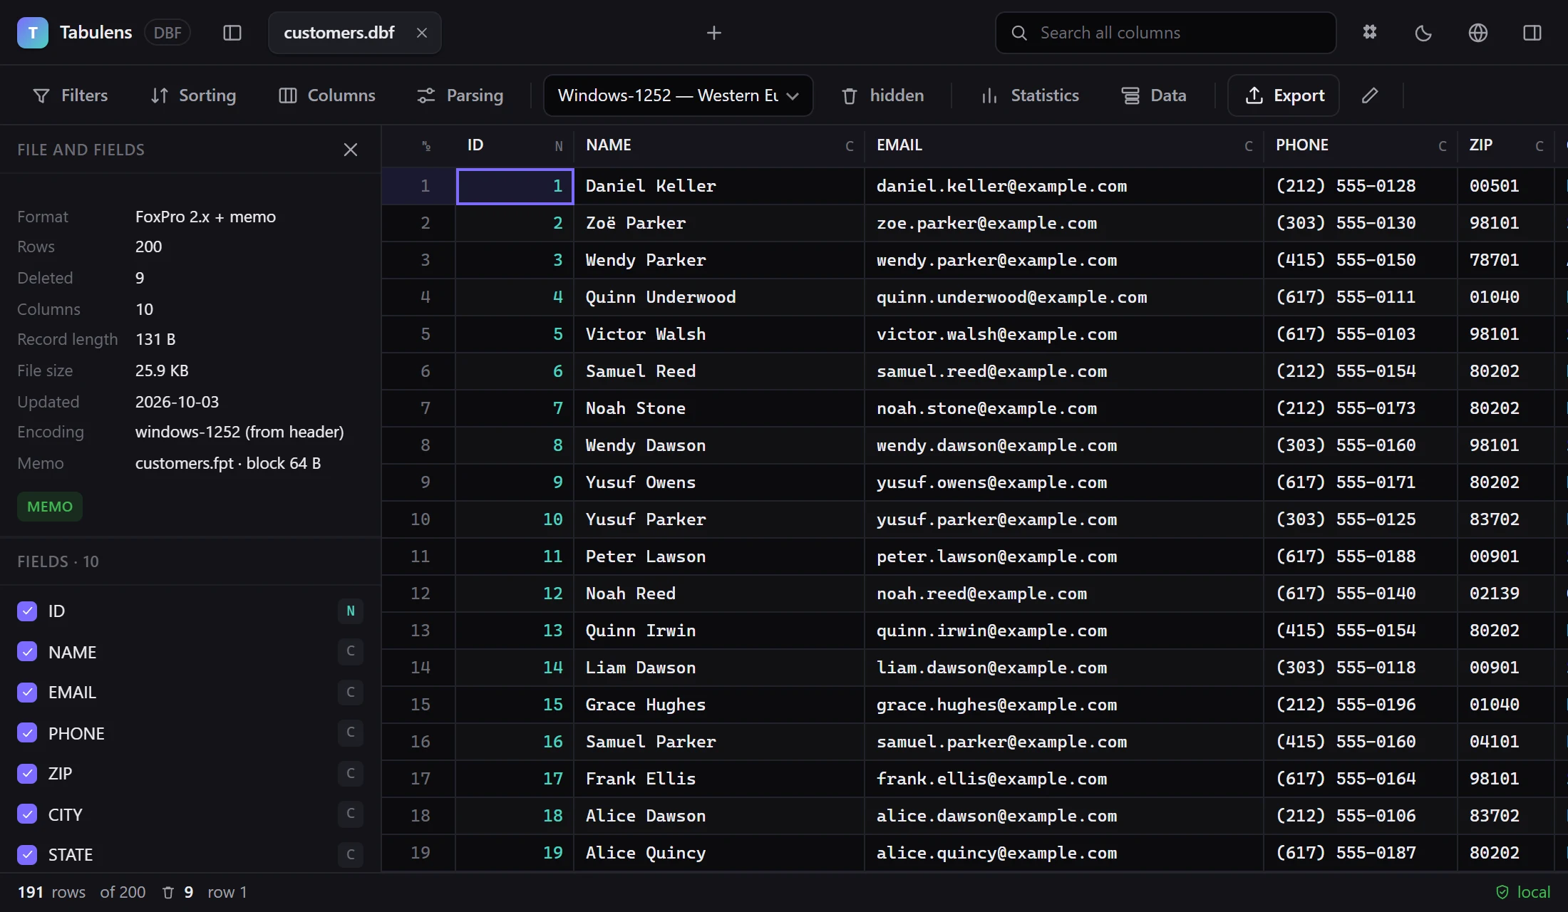Click the trash icon in status bar
Image resolution: width=1568 pixels, height=912 pixels.
[x=168, y=892]
